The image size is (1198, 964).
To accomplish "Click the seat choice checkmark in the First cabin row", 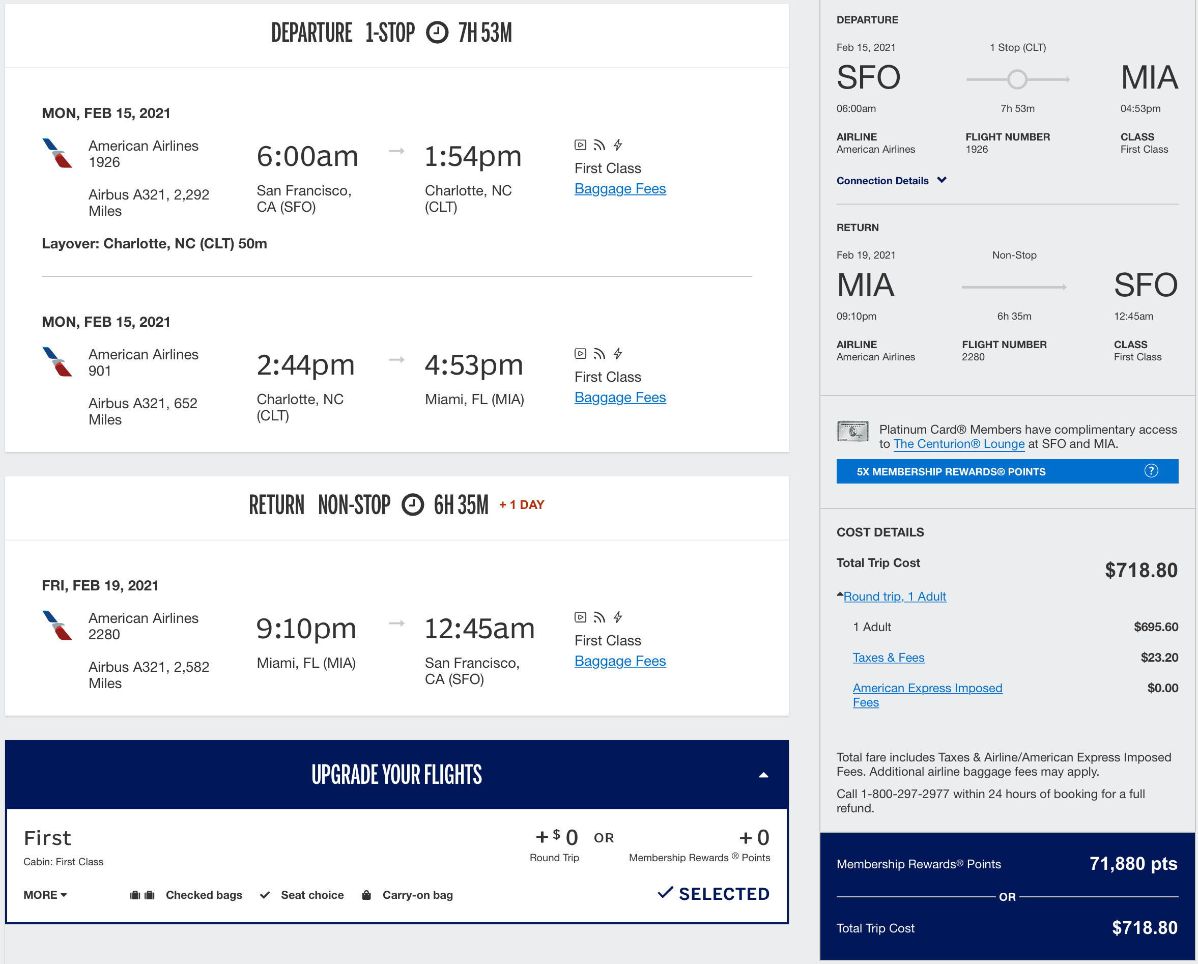I will click(265, 895).
